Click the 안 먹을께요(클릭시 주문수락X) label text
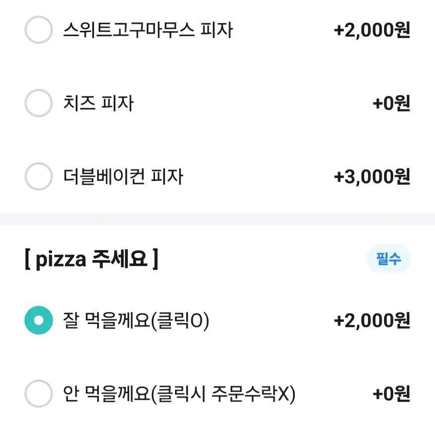This screenshot has height=430, width=435. [x=179, y=394]
